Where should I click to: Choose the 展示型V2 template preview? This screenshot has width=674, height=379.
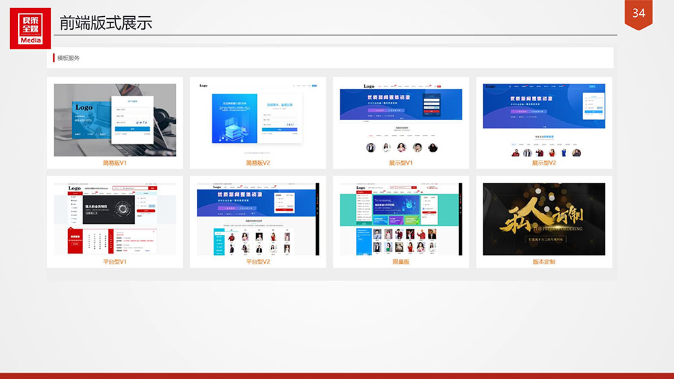click(544, 120)
